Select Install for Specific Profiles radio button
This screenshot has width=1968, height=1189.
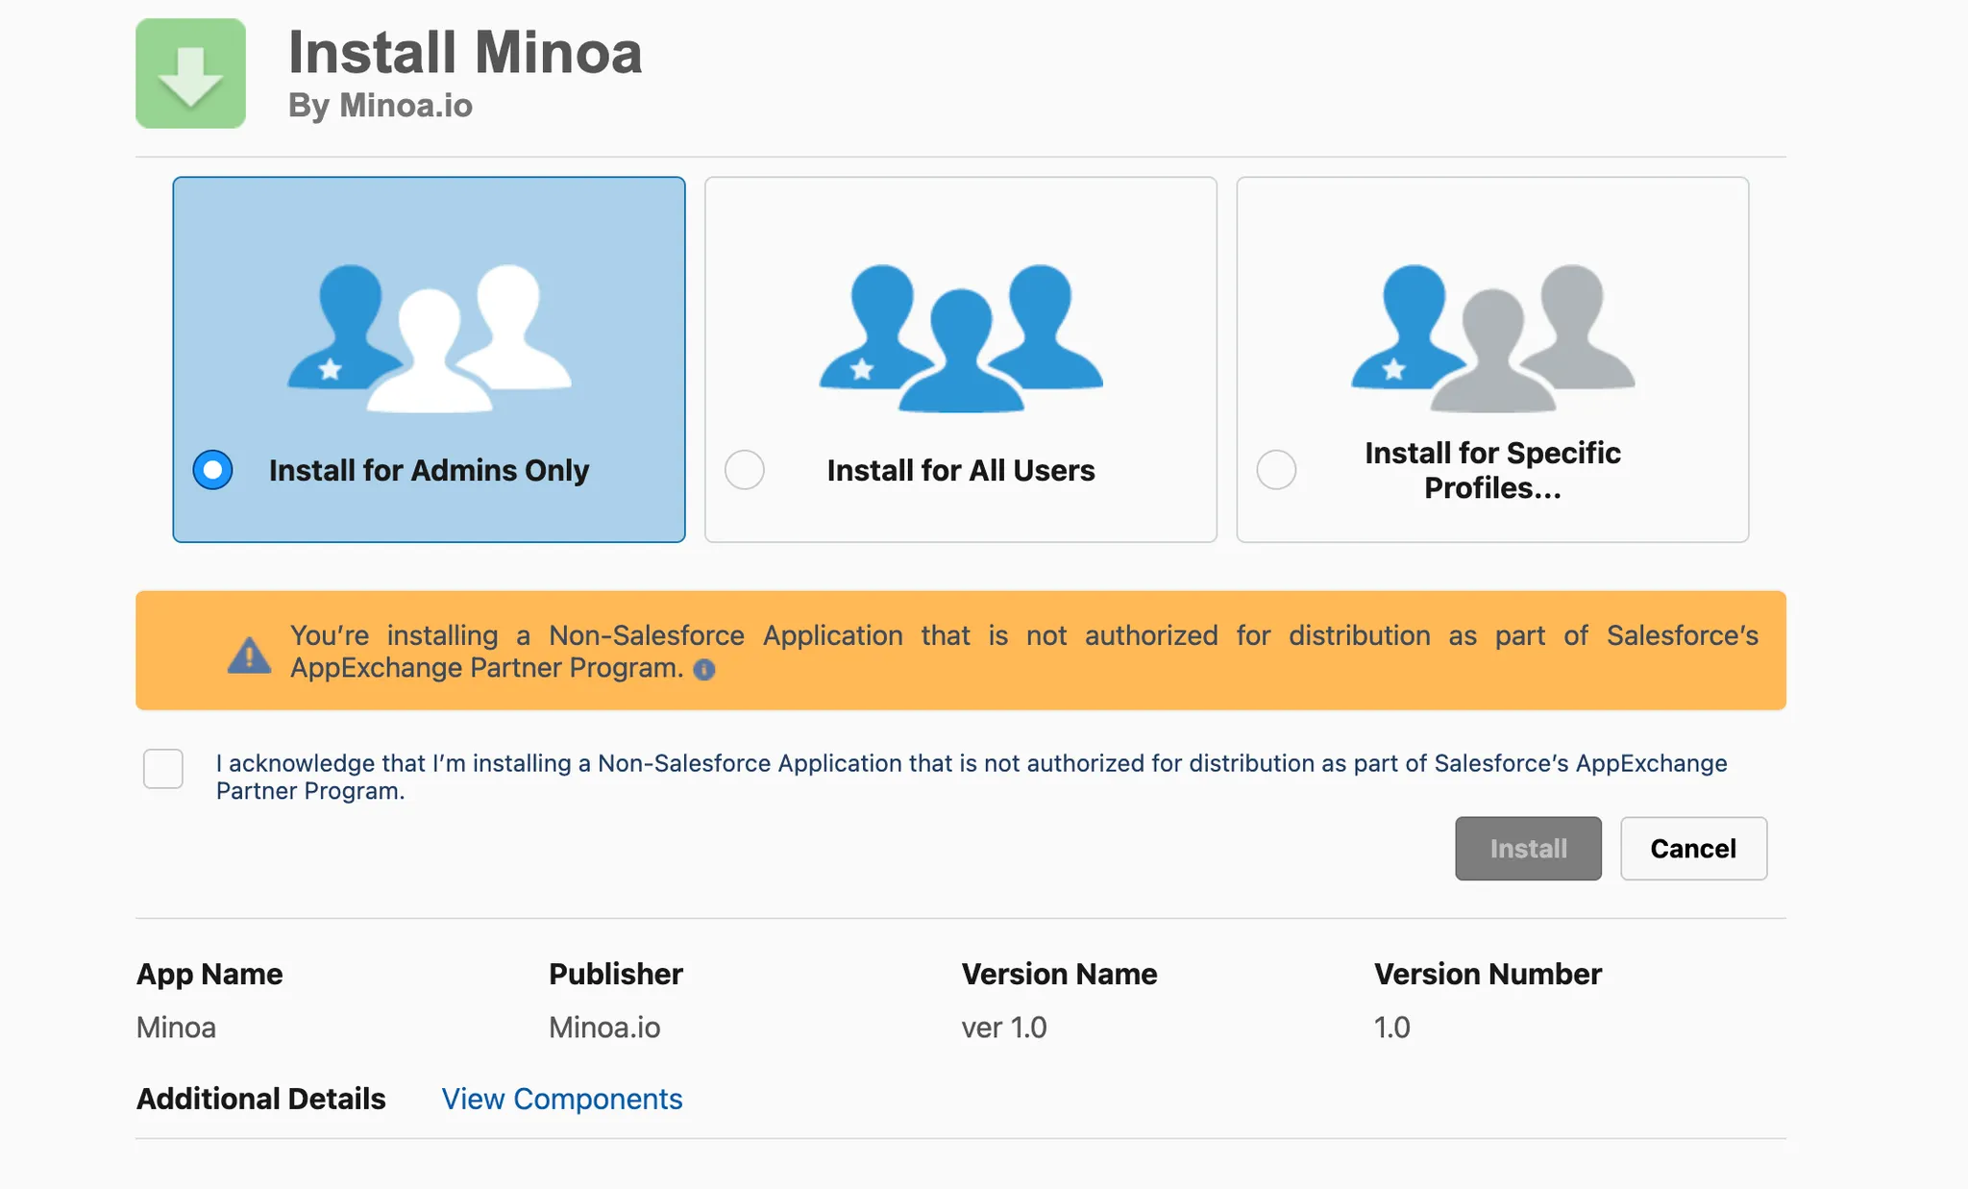[1276, 470]
